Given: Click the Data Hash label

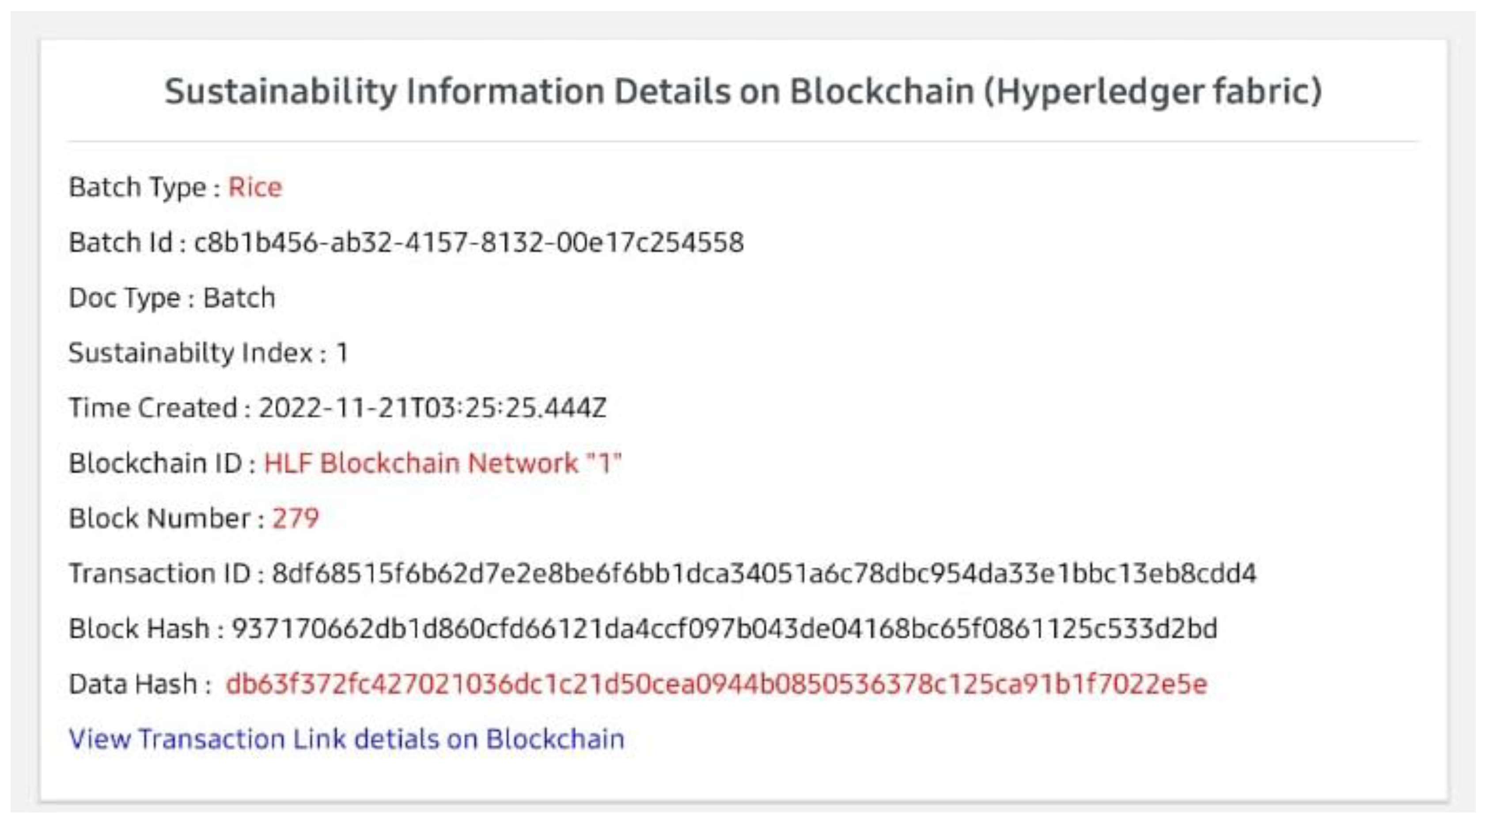Looking at the screenshot, I should [x=133, y=684].
